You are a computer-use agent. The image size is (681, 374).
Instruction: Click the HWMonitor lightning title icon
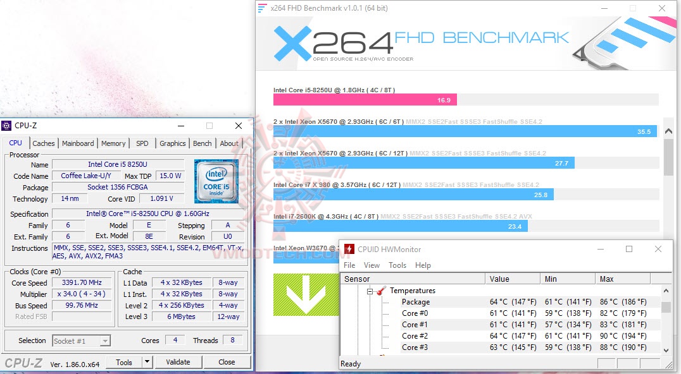[349, 249]
